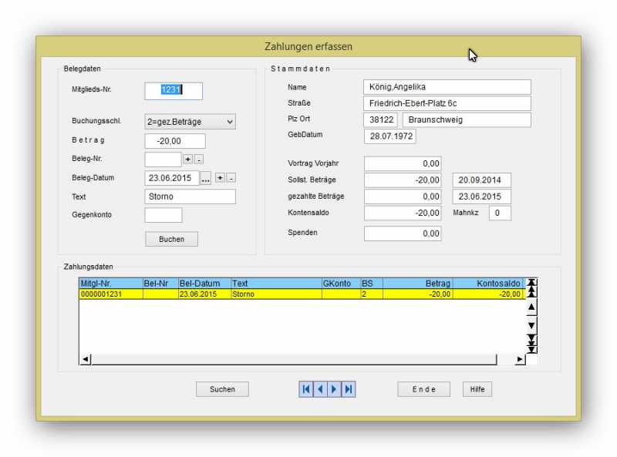The image size is (617, 457).
Task: Increase the Beleg-Nr. with plus
Action: (187, 160)
